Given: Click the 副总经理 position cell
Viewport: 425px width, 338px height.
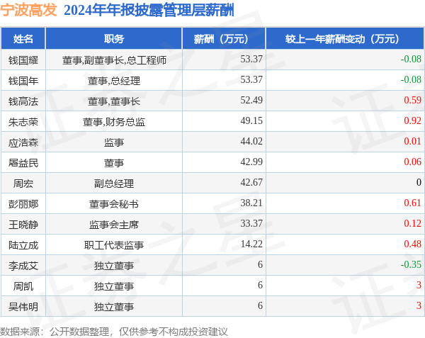Looking at the screenshot, I should (x=114, y=184).
